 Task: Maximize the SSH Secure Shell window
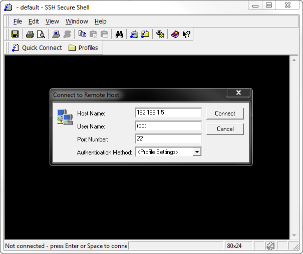click(269, 5)
